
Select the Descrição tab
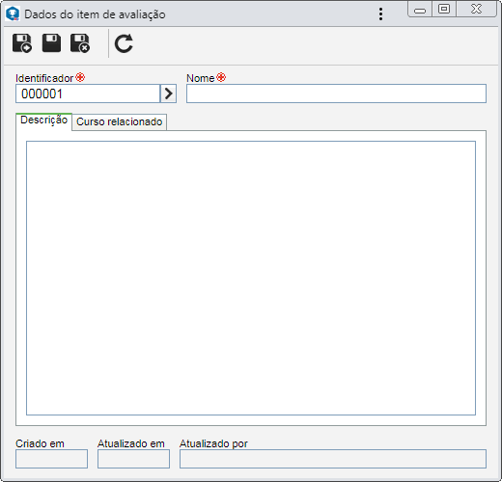click(x=43, y=120)
